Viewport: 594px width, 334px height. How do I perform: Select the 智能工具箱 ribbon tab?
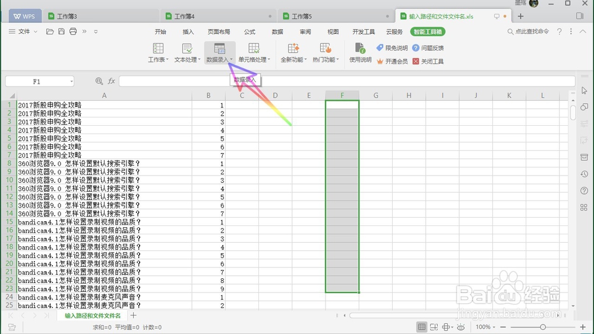click(428, 32)
